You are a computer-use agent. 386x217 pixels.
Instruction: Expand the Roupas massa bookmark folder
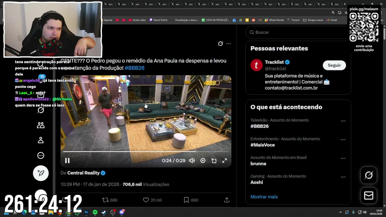pos(313,20)
